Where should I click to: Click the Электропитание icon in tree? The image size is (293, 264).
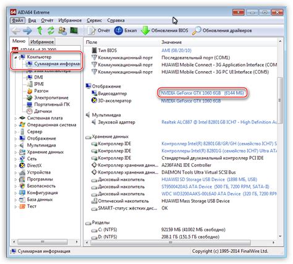pos(30,98)
